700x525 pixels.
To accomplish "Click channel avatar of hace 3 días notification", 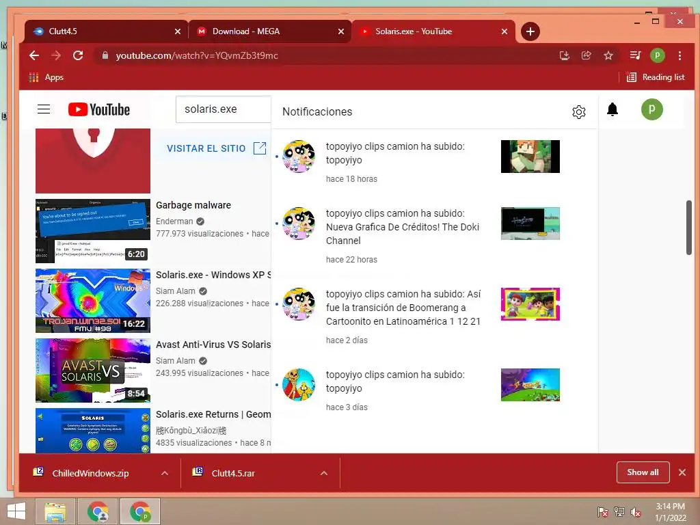I will [299, 384].
